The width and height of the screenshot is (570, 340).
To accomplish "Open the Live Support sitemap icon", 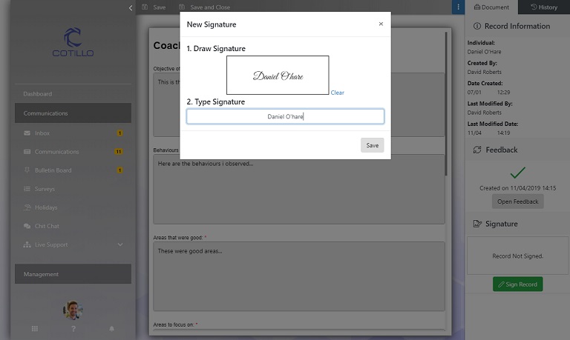I will coord(27,244).
